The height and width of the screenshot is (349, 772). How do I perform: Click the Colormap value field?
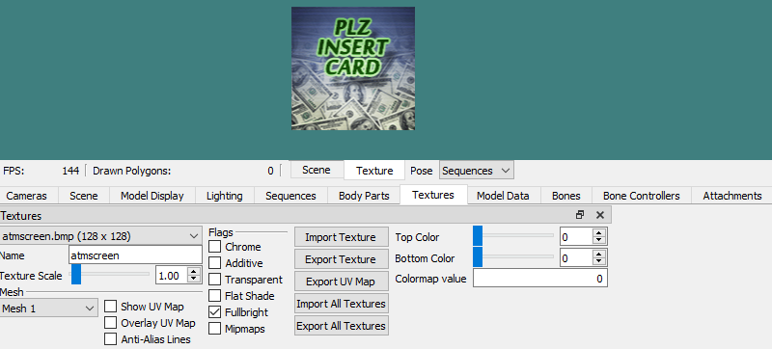tap(540, 279)
